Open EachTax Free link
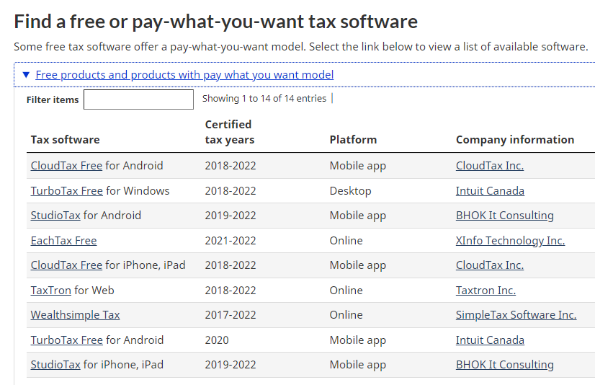595x385 pixels. click(63, 240)
